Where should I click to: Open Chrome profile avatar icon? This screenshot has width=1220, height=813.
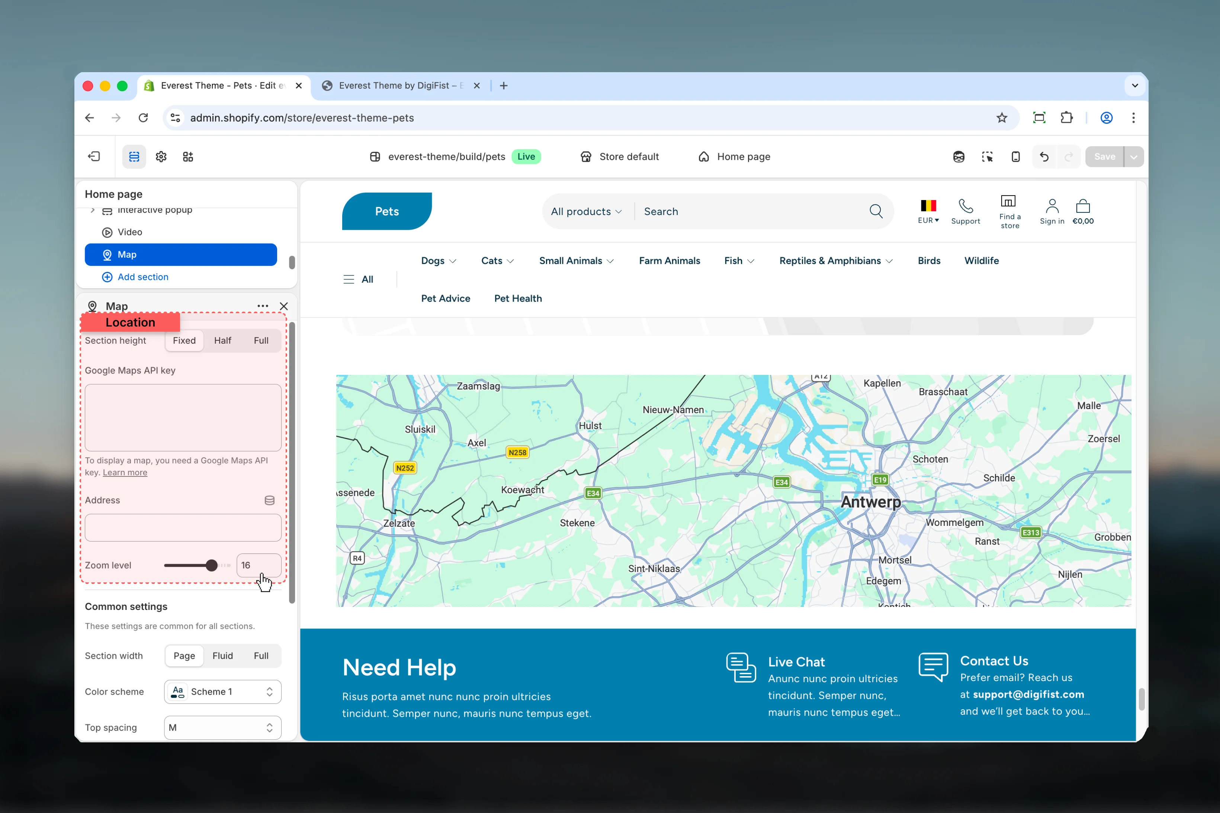[x=1107, y=118]
